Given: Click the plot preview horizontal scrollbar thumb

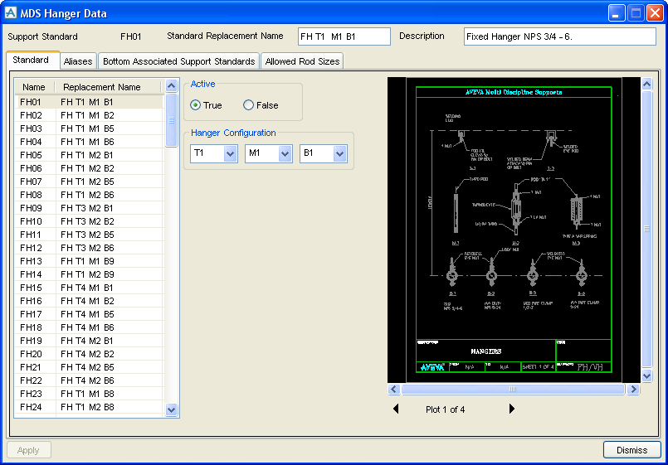Looking at the screenshot, I should [x=513, y=389].
